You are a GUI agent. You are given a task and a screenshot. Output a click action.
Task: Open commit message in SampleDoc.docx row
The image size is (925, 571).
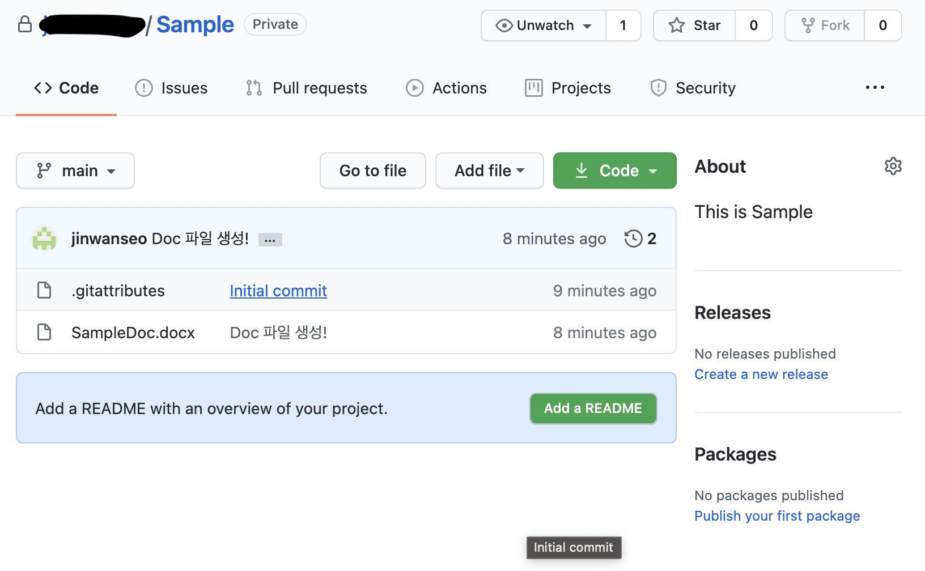(x=278, y=333)
